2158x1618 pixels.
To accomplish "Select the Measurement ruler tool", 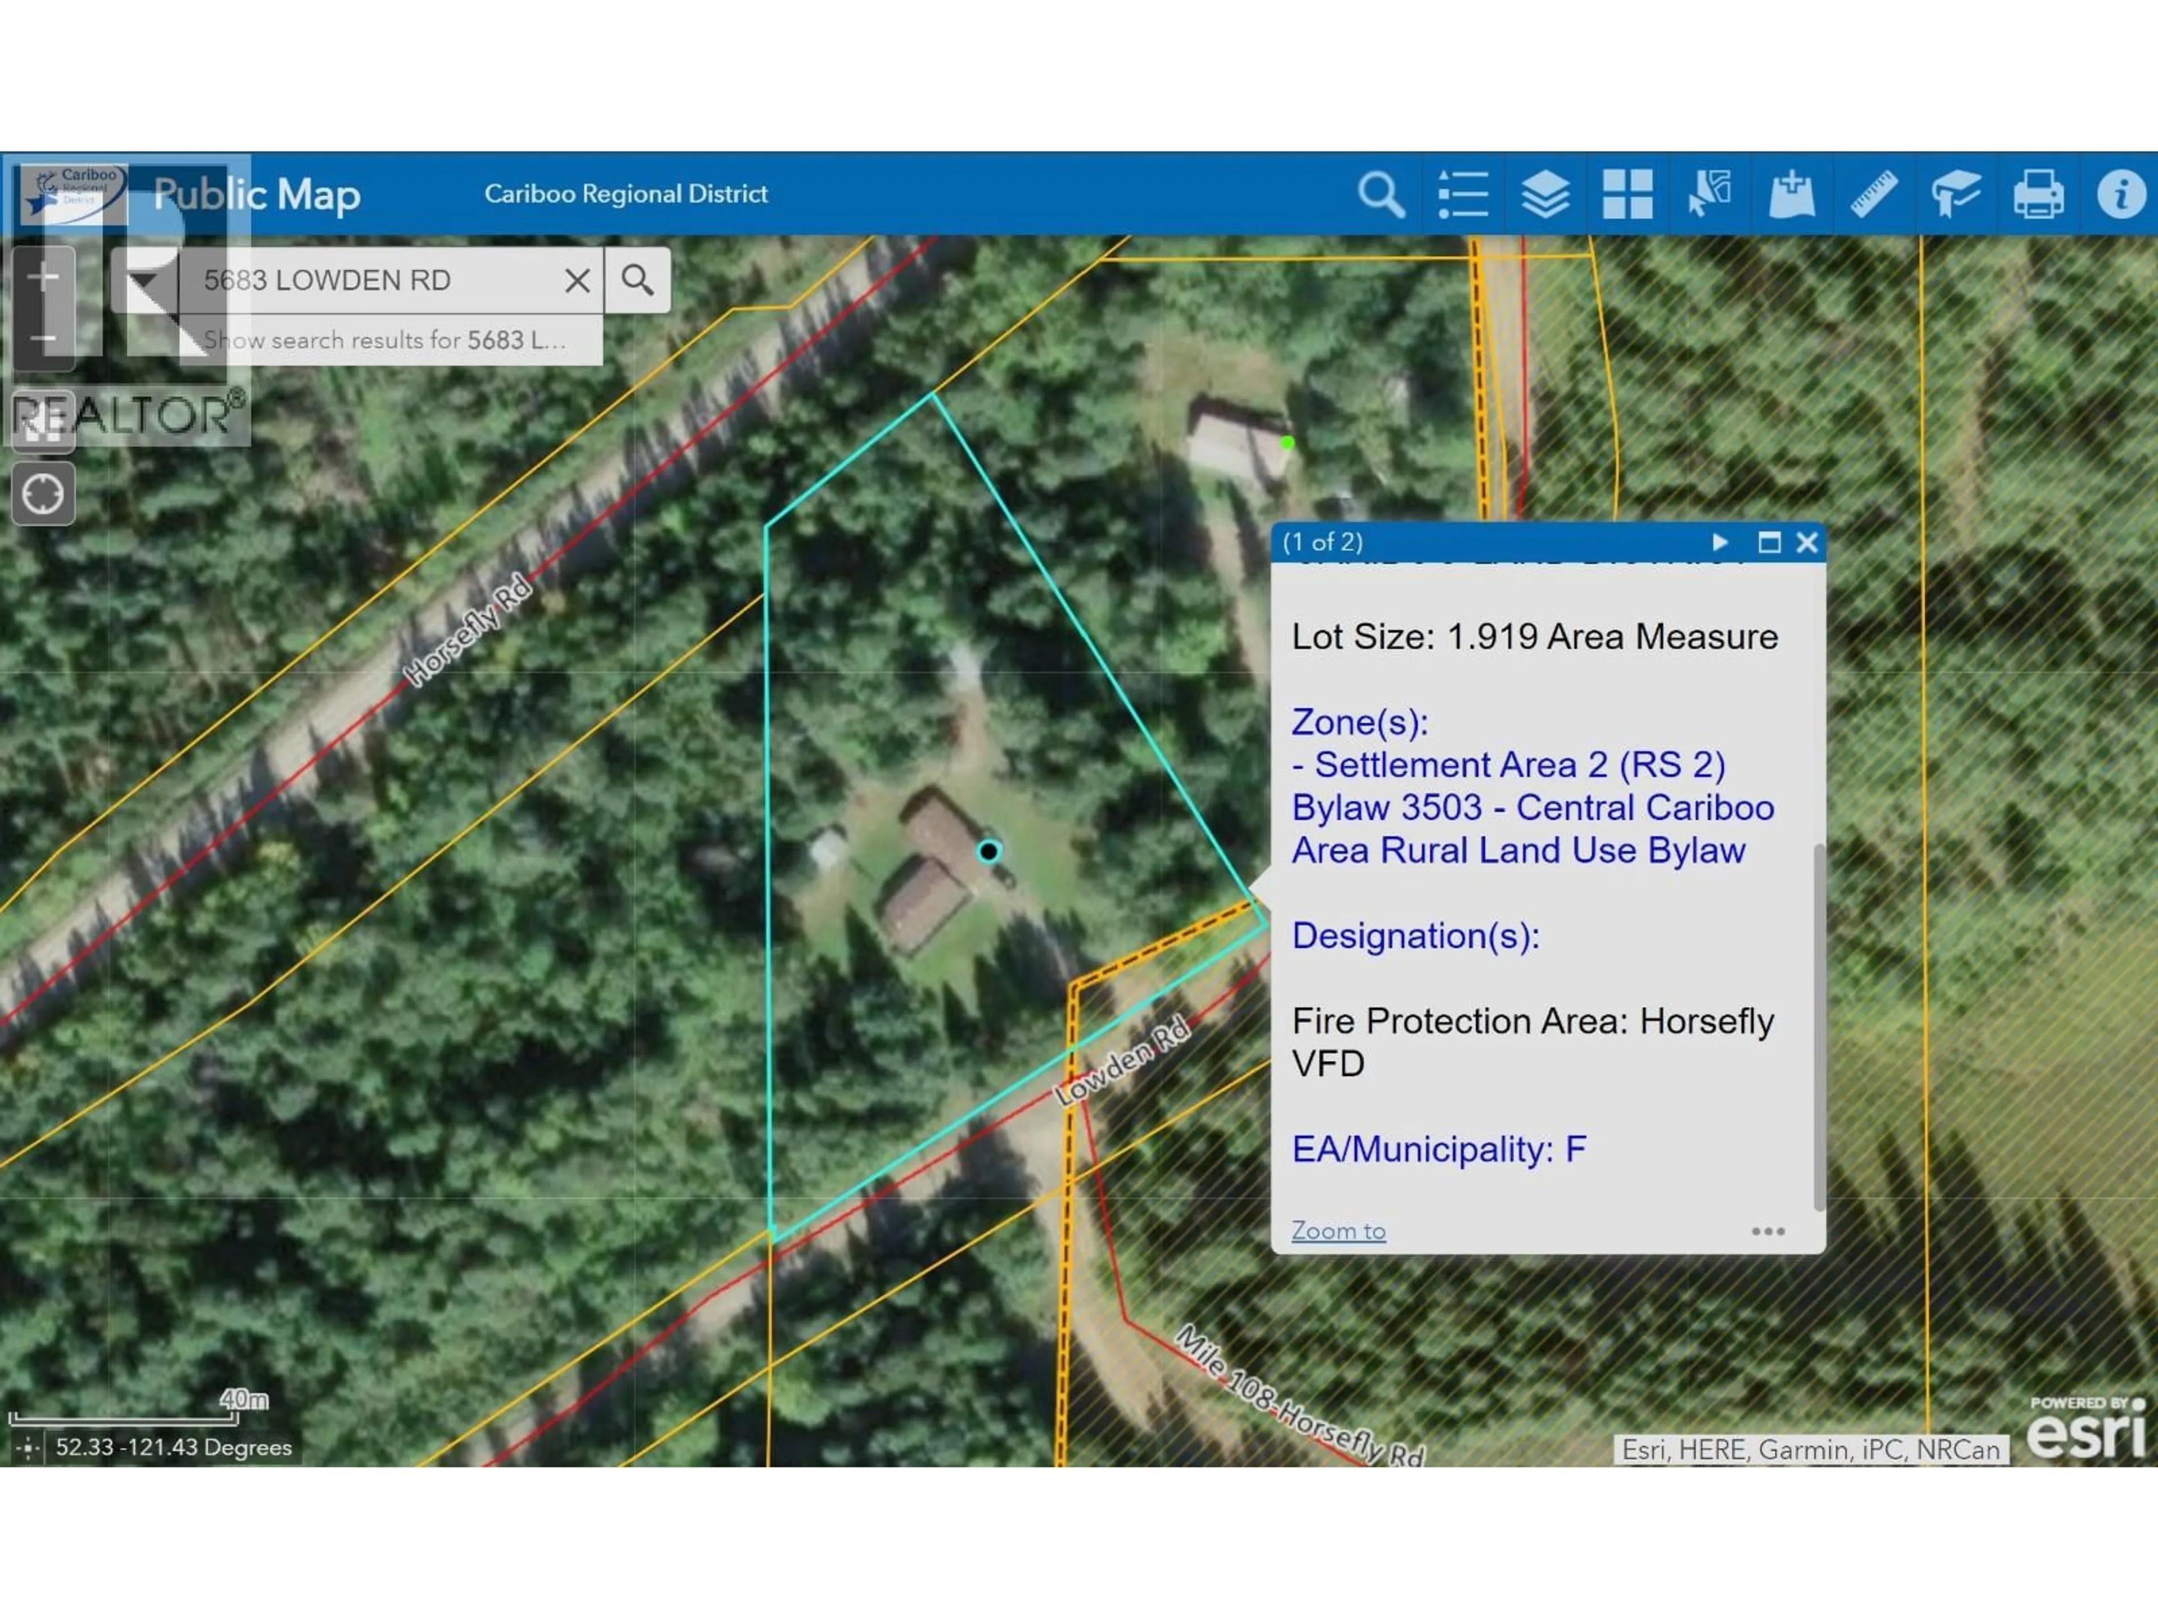I will click(x=1875, y=195).
